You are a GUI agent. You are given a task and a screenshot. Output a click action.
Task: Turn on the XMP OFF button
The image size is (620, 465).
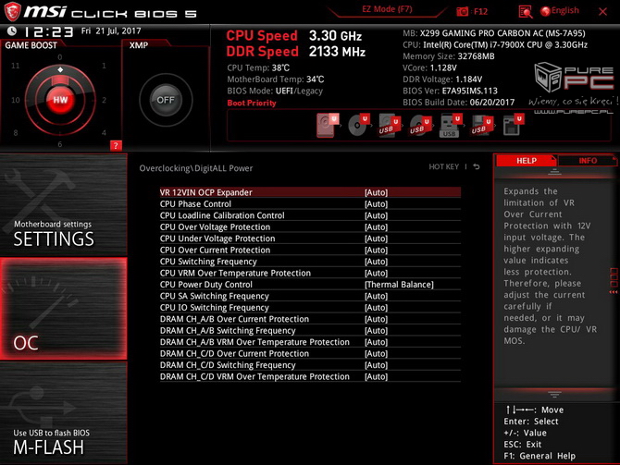[x=166, y=100]
